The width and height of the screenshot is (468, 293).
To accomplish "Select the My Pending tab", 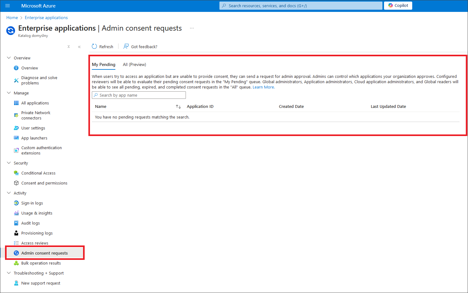I will [x=103, y=64].
